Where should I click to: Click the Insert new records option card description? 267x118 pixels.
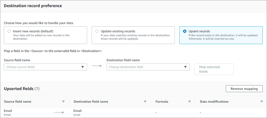(41, 37)
